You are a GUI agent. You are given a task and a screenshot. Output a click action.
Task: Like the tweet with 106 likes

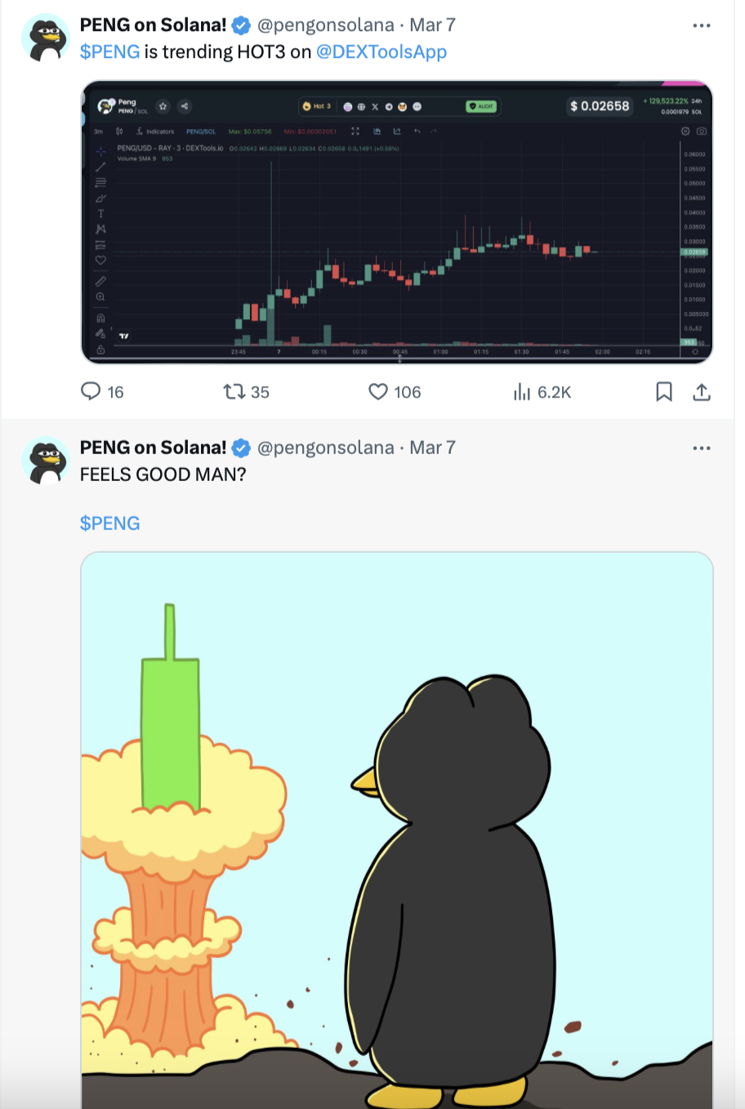pyautogui.click(x=378, y=392)
